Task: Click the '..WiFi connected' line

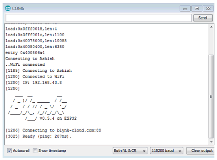Action: (25, 65)
